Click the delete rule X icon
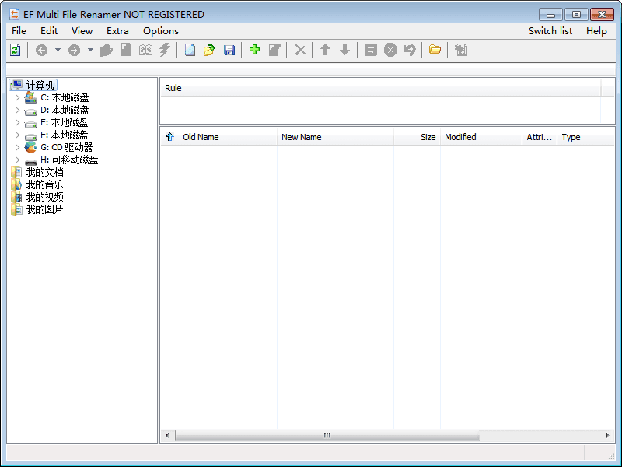The height and width of the screenshot is (467, 622). 300,50
